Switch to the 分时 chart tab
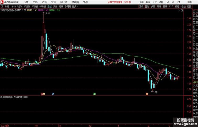The image size is (198, 127). point(7,7)
